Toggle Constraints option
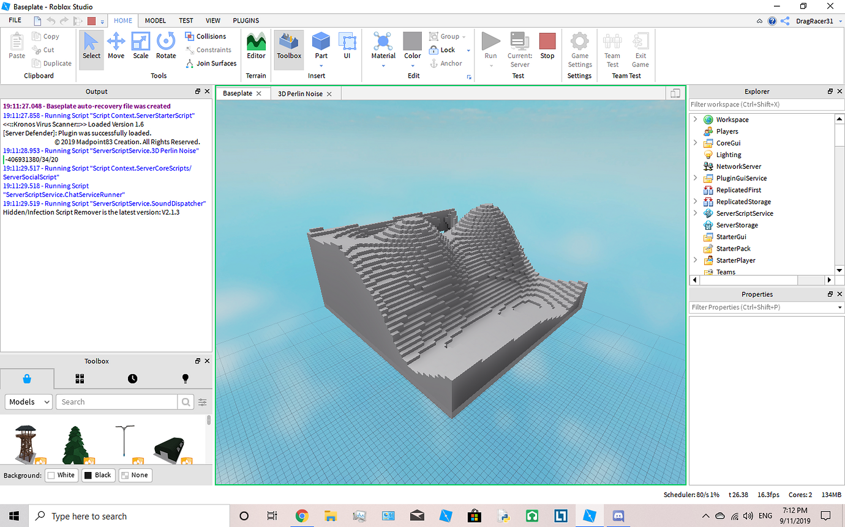 pyautogui.click(x=208, y=50)
